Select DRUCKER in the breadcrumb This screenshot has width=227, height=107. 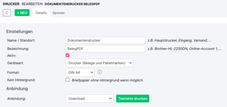tap(11, 4)
